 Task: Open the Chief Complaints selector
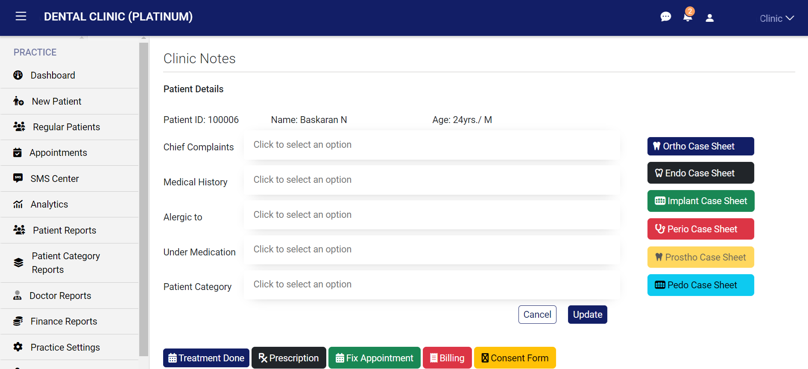(431, 145)
